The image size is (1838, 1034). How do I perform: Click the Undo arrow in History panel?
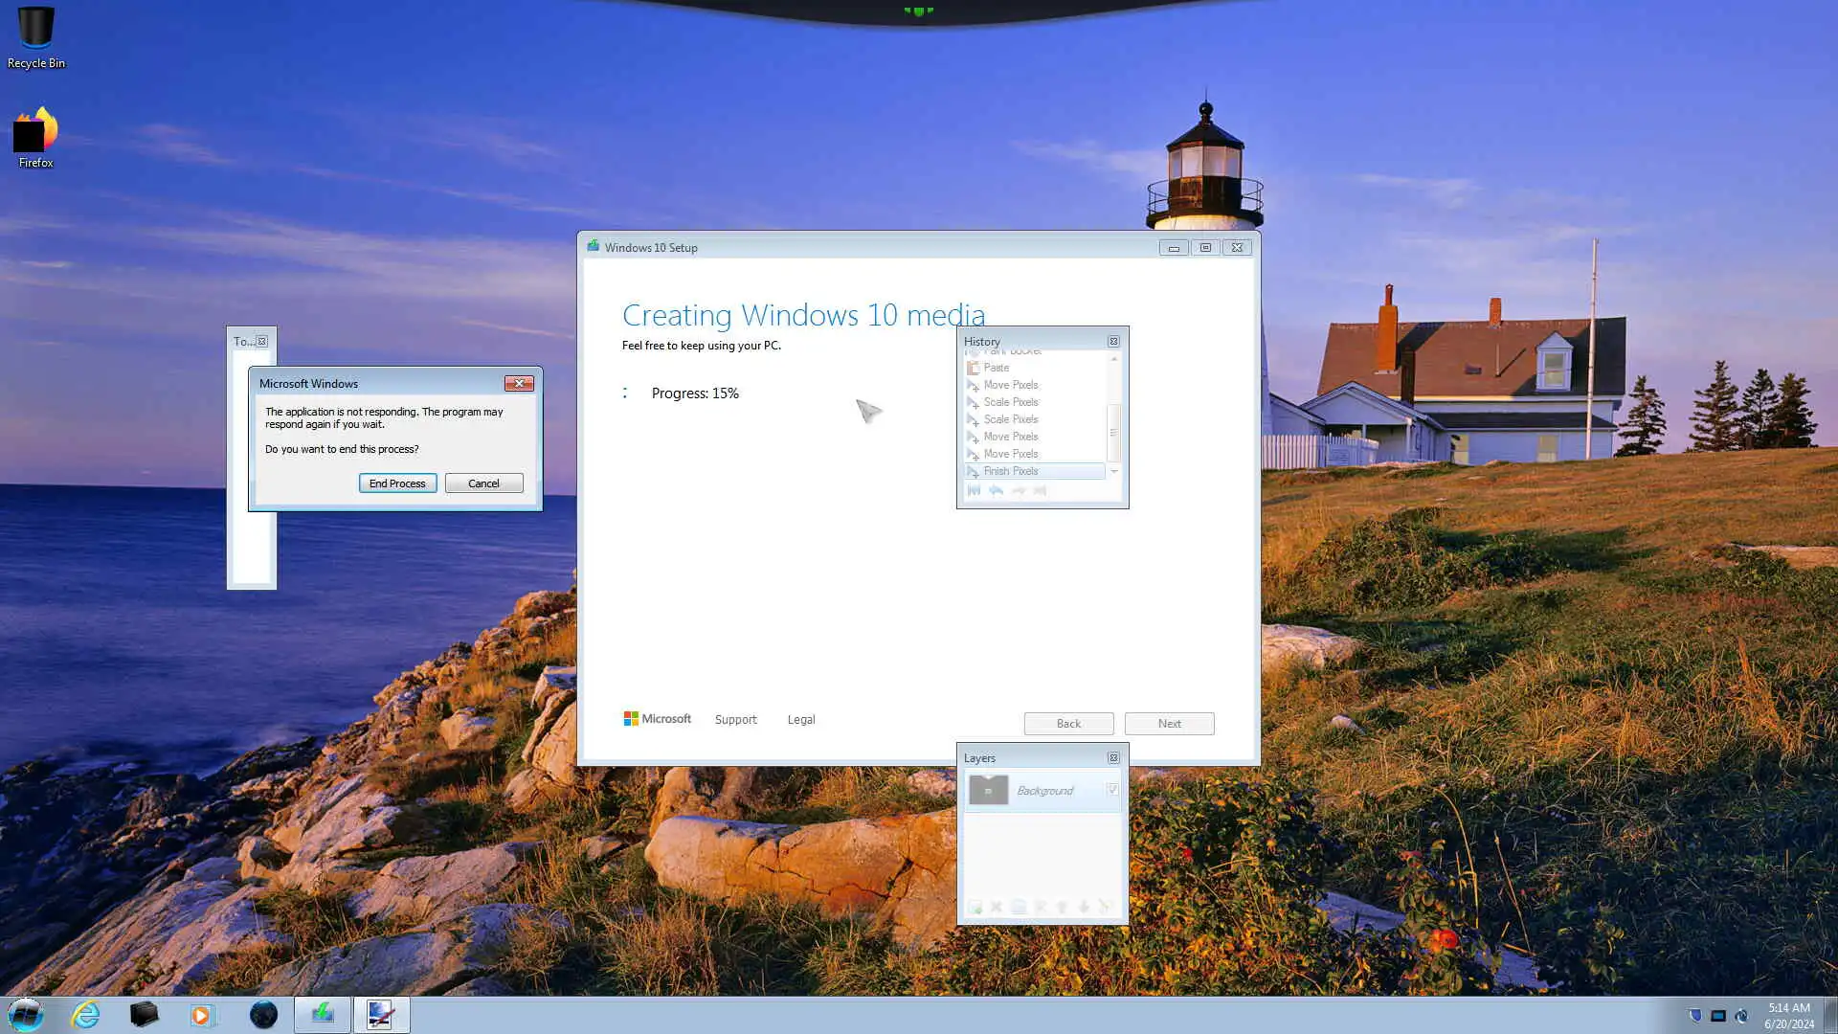point(997,490)
